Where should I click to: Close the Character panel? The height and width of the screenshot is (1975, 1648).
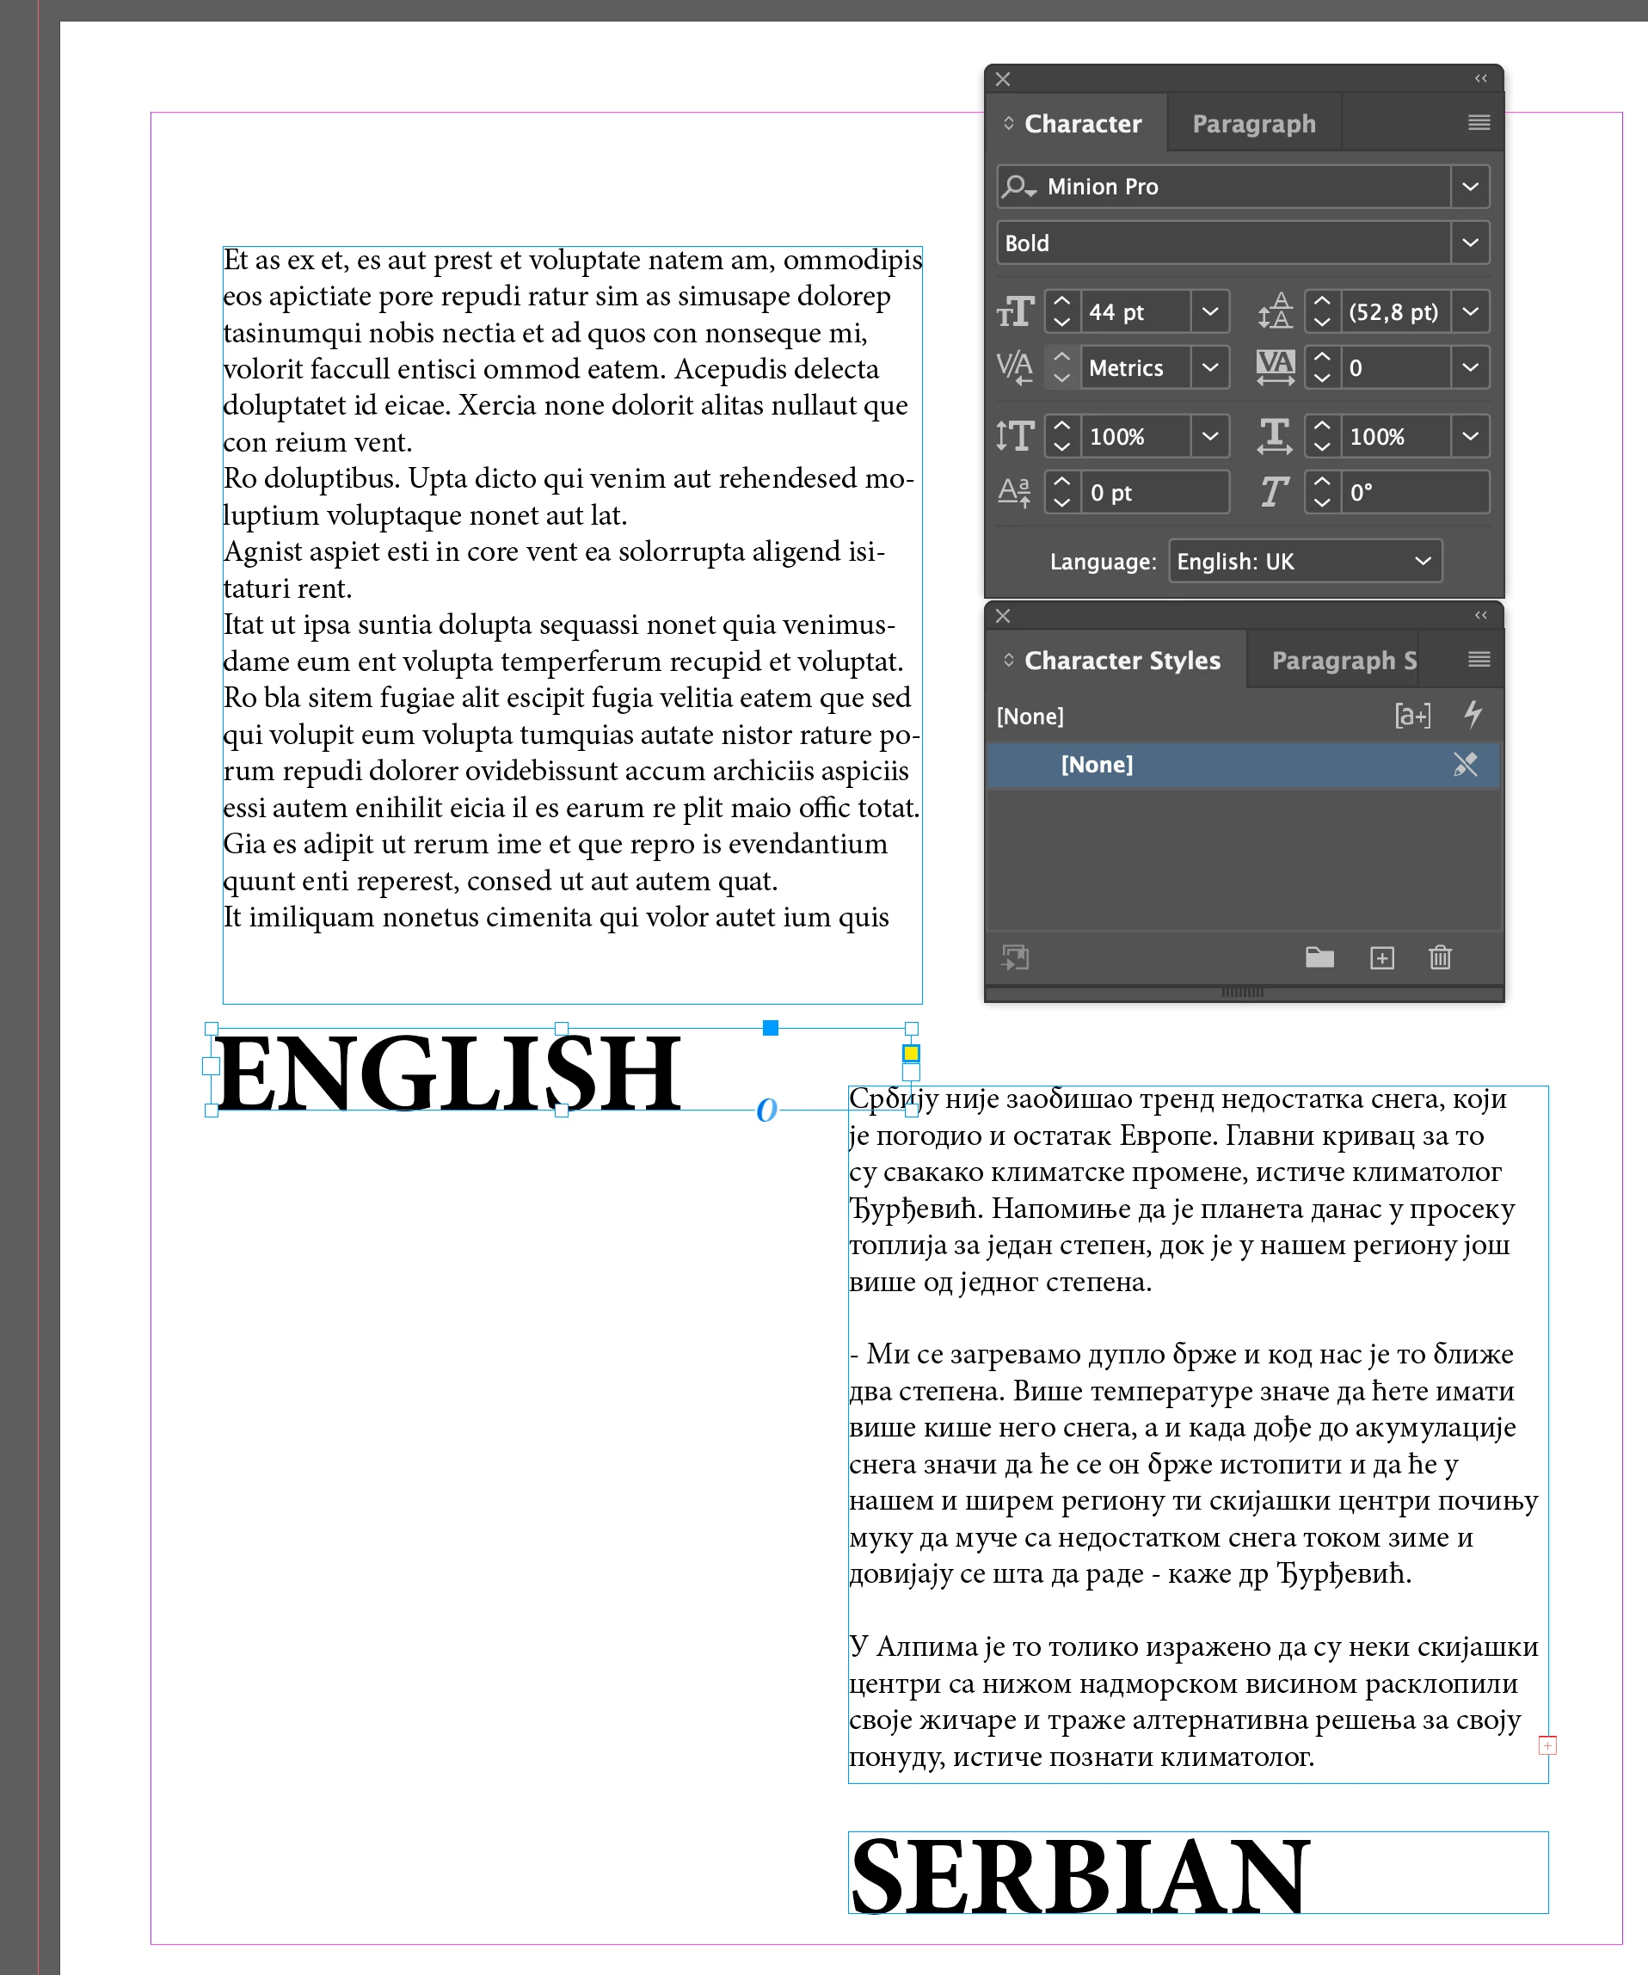point(1003,79)
